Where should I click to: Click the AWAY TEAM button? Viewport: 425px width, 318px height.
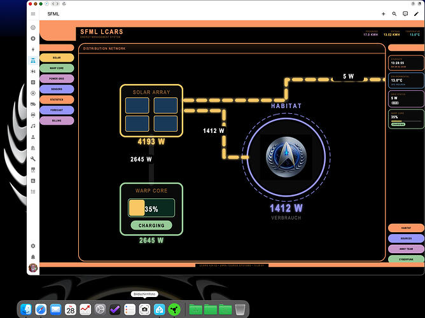click(406, 249)
